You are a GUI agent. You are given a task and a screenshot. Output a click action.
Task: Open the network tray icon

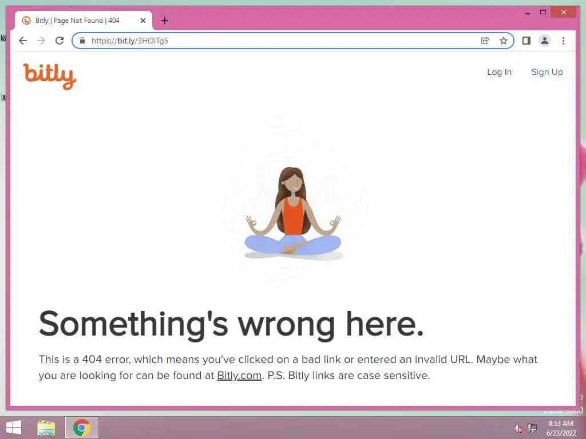532,428
